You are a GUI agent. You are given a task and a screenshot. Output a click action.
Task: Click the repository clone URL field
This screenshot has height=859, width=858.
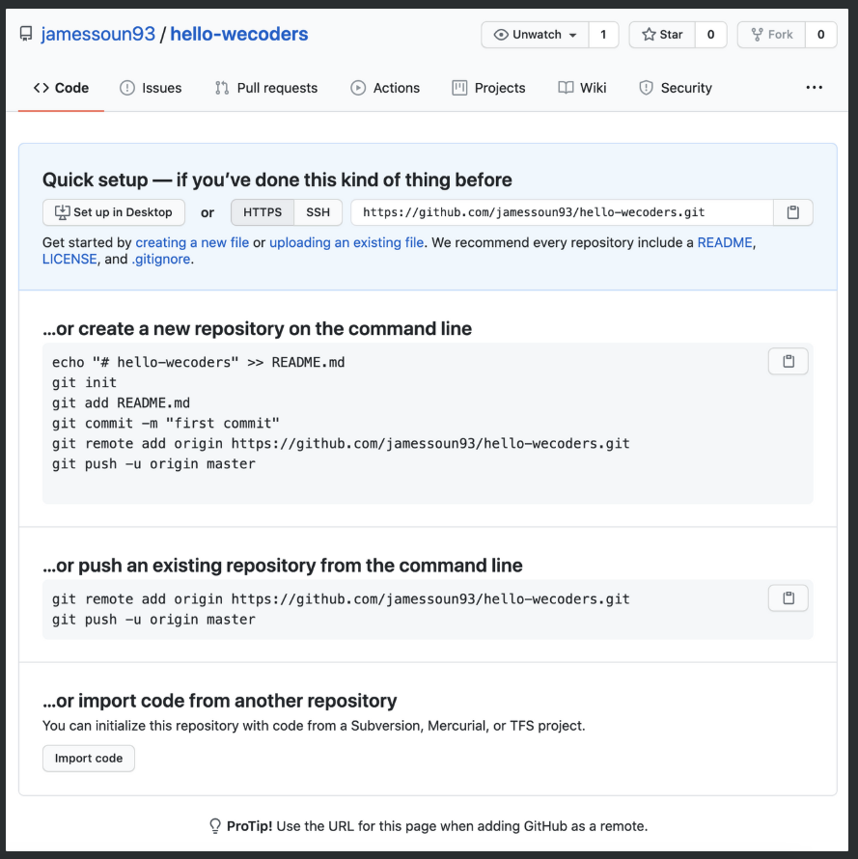(x=562, y=212)
